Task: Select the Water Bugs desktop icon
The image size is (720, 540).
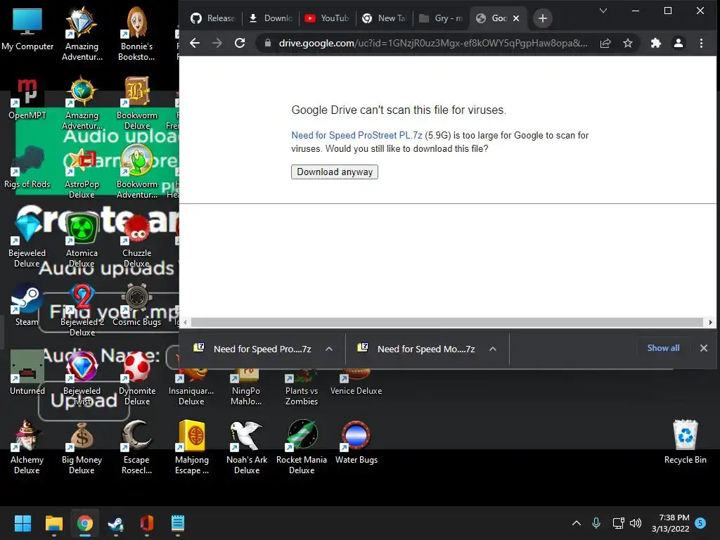Action: tap(356, 443)
